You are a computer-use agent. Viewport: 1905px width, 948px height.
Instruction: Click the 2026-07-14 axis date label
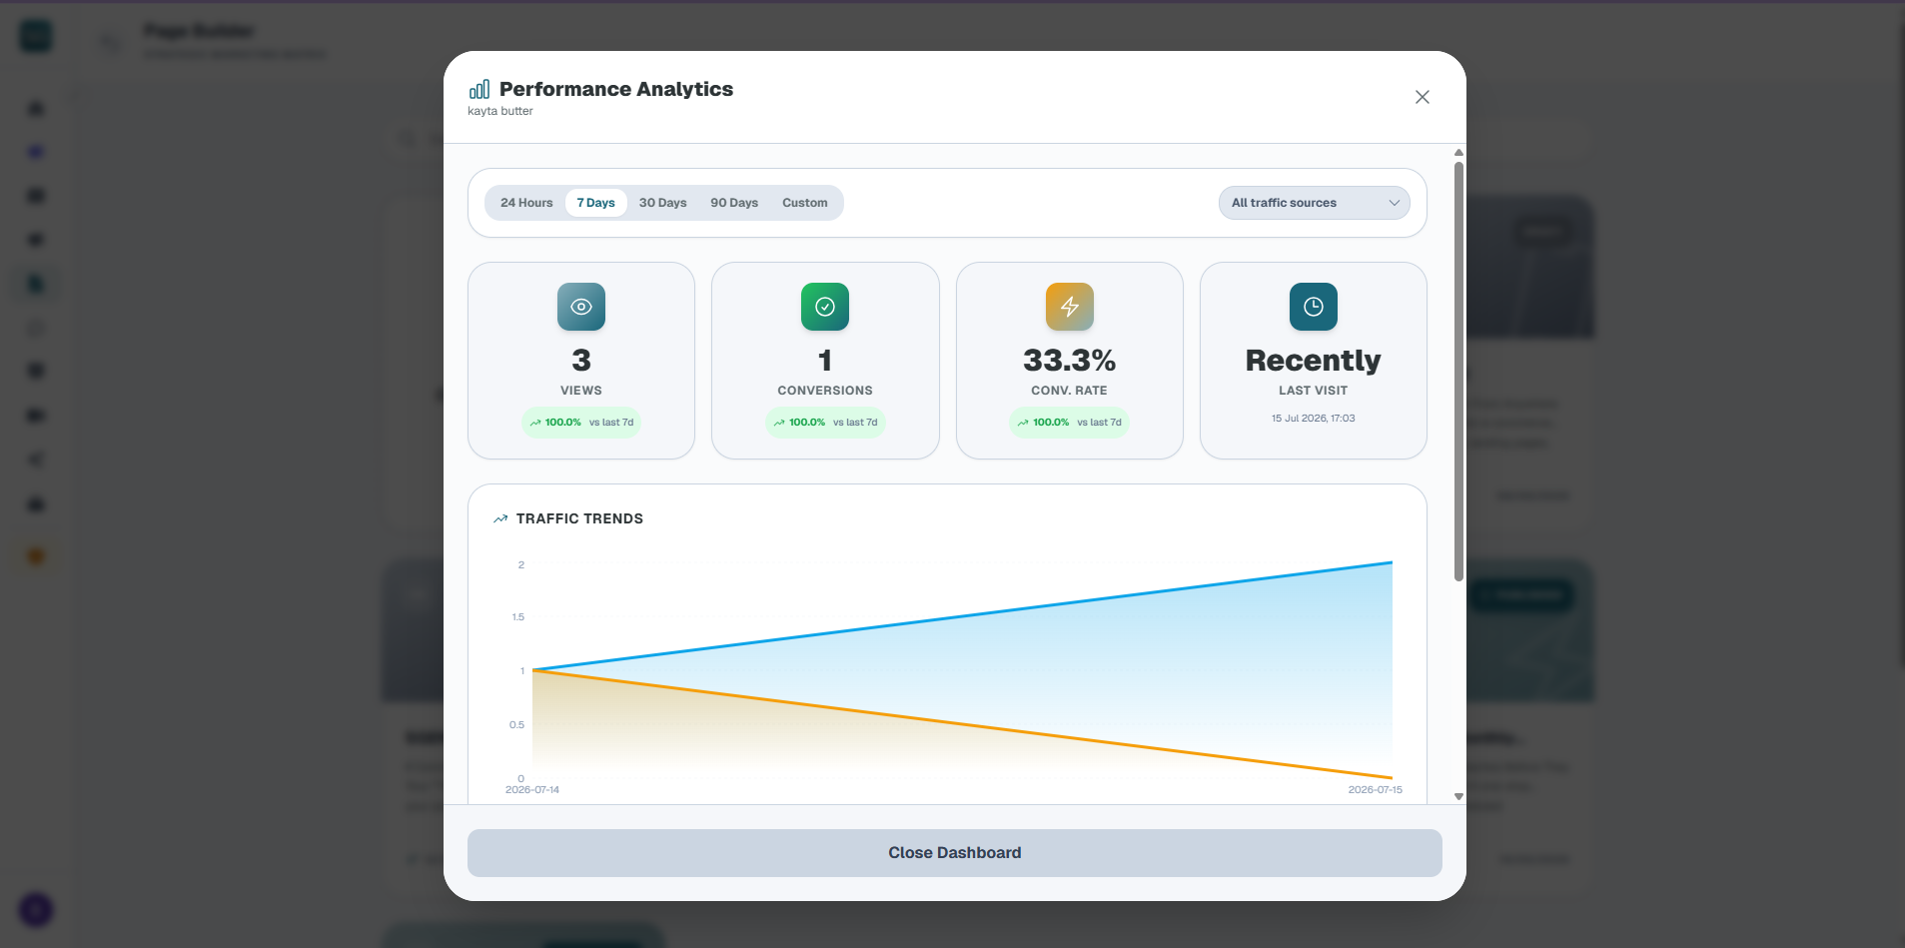click(x=532, y=790)
